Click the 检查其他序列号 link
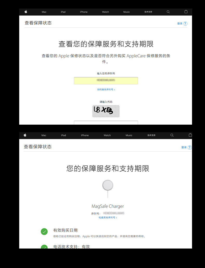The image size is (205, 268). pos(108,218)
